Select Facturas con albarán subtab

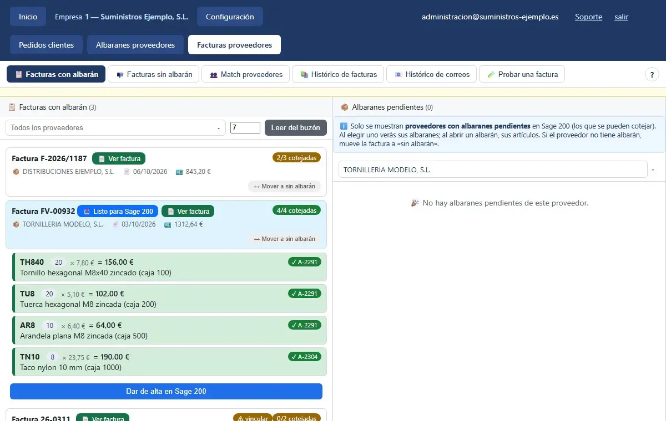click(x=56, y=74)
